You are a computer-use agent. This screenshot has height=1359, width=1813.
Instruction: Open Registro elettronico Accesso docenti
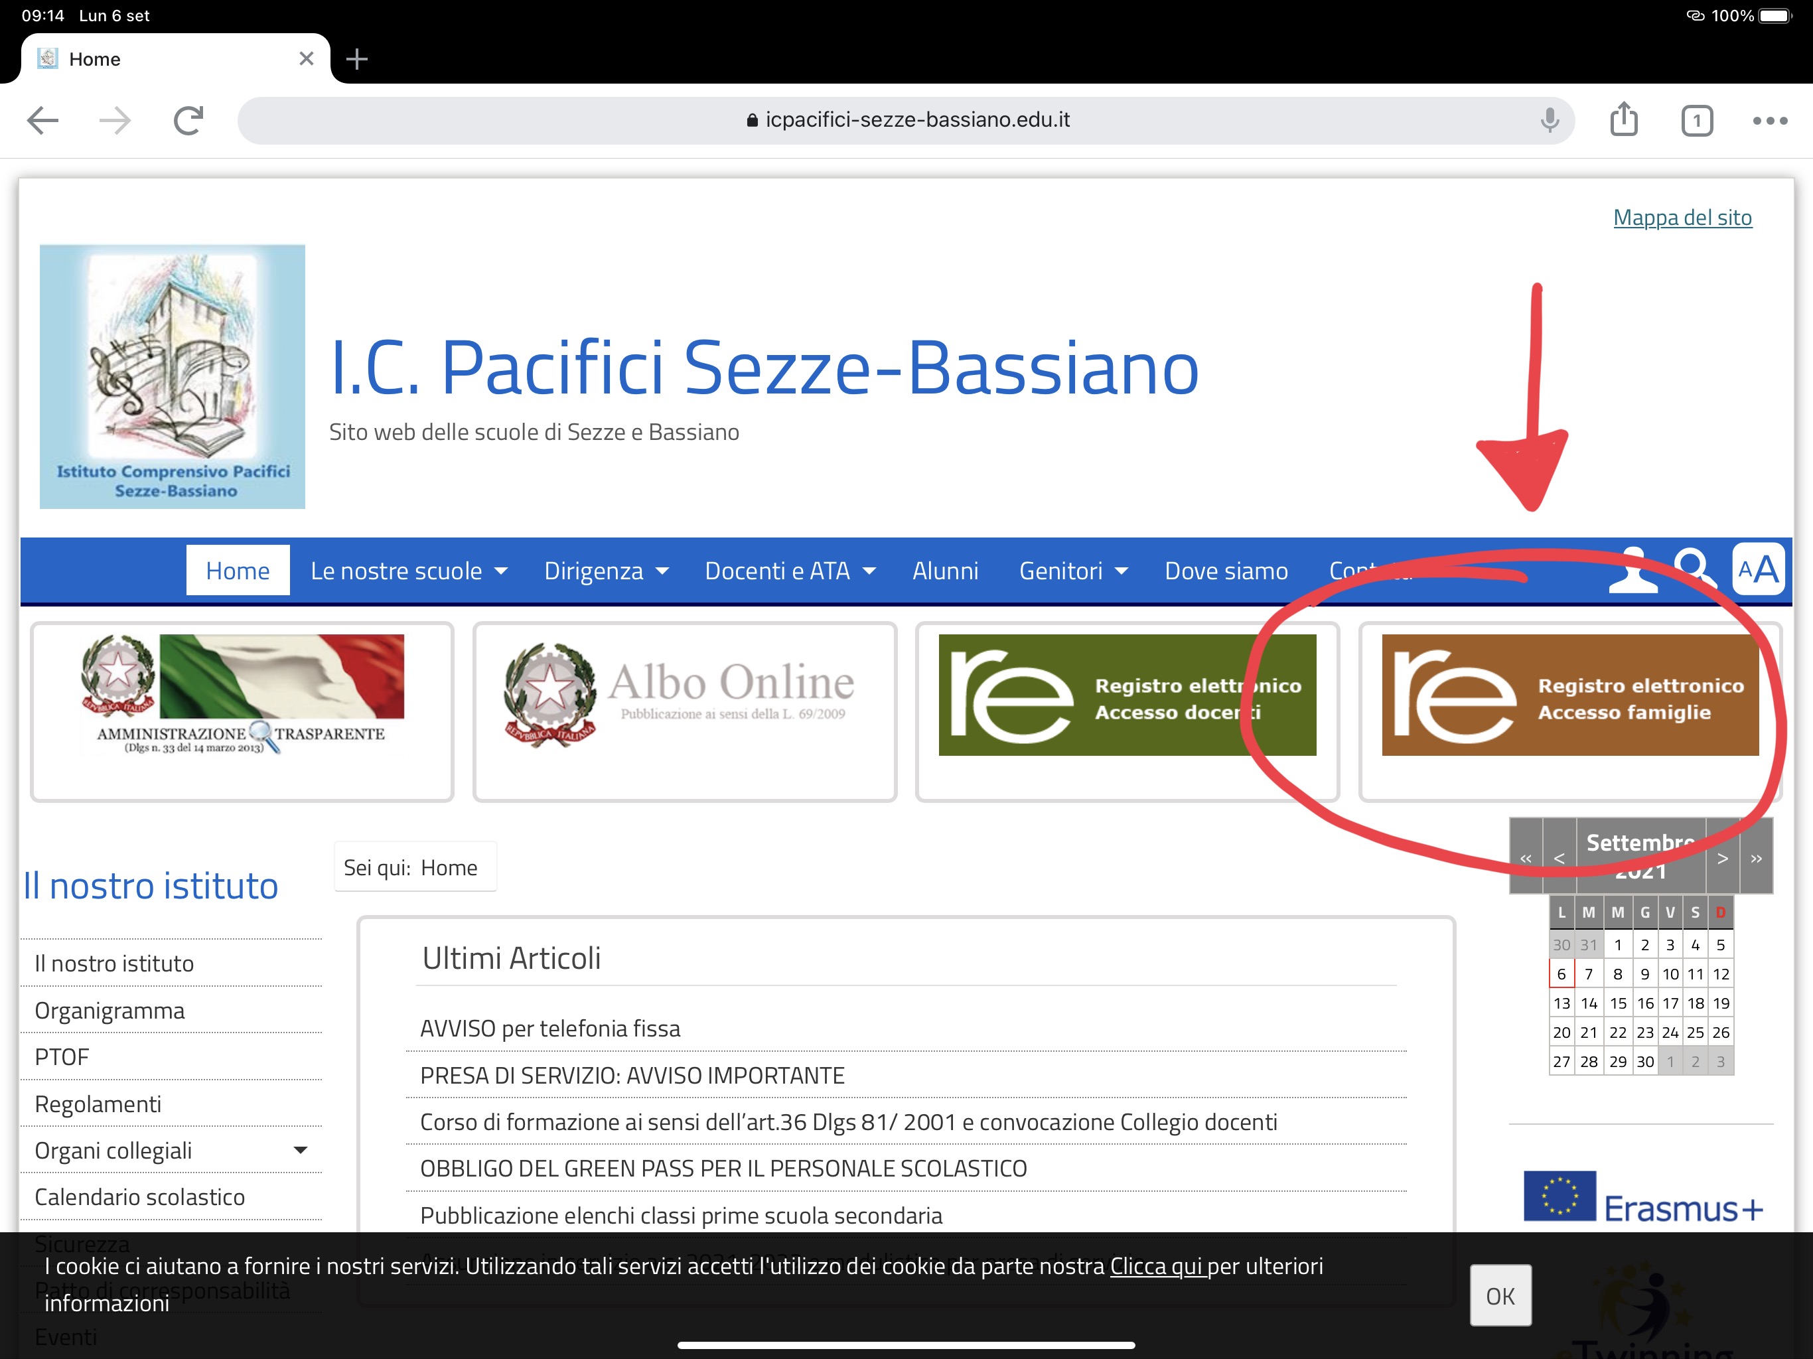pyautogui.click(x=1127, y=695)
